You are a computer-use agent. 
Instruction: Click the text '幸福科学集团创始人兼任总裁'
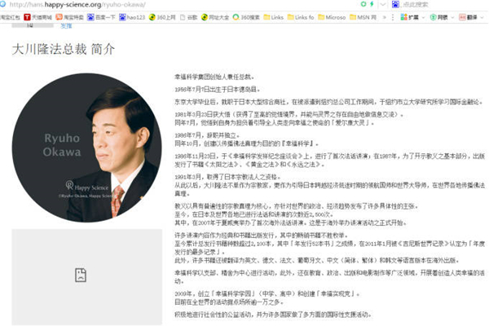point(213,77)
